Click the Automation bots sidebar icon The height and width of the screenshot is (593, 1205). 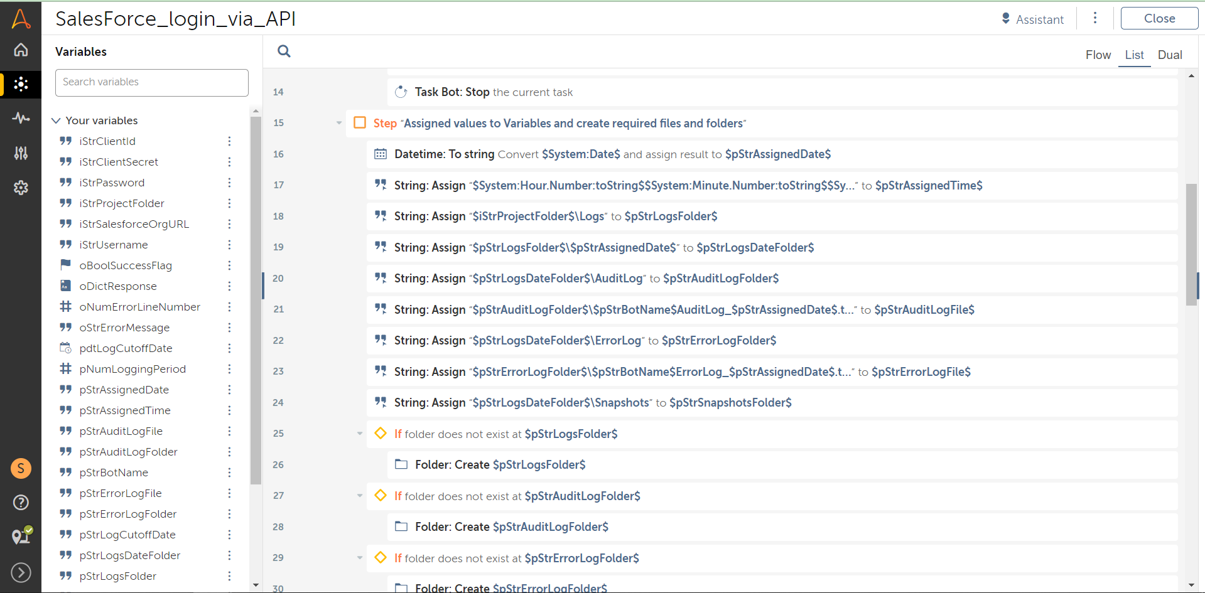21,84
